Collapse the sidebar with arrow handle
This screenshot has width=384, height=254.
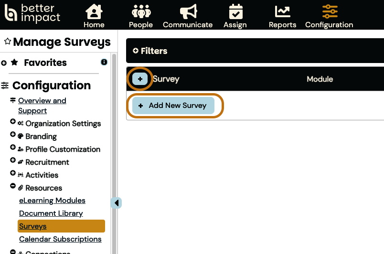[117, 203]
